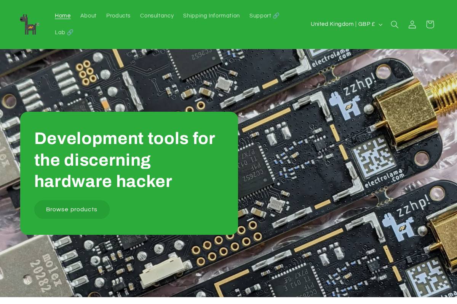Open the Products menu item
This screenshot has height=304, width=457.
coord(118,16)
